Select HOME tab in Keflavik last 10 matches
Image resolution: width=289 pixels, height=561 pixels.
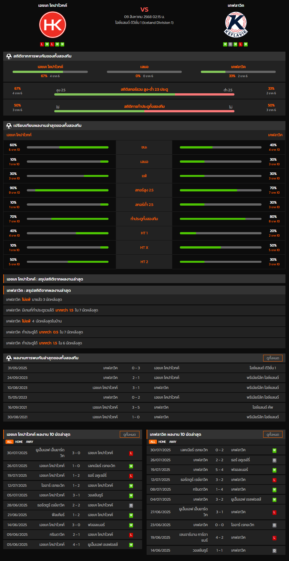point(162,442)
